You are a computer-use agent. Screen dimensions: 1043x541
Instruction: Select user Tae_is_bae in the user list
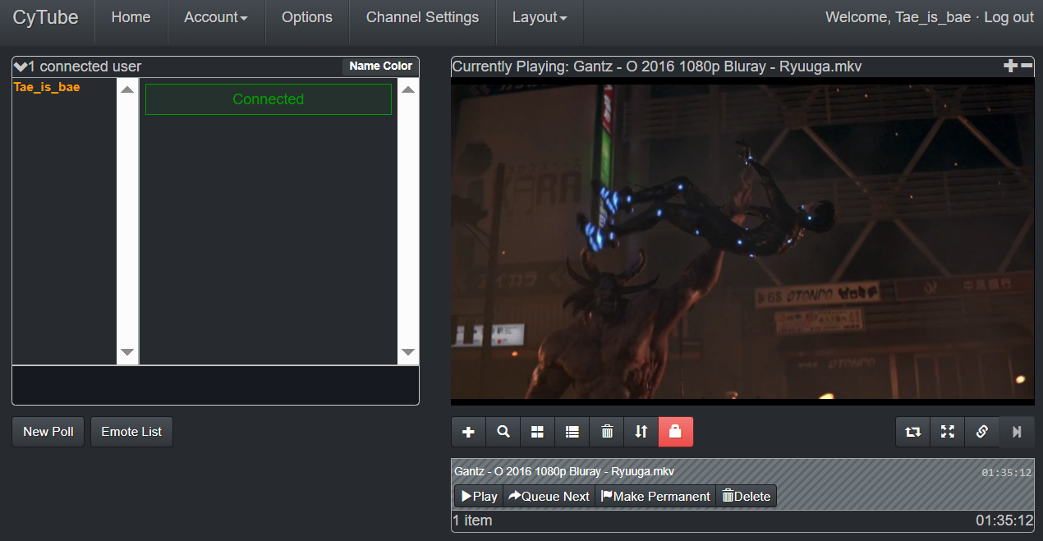[x=47, y=87]
